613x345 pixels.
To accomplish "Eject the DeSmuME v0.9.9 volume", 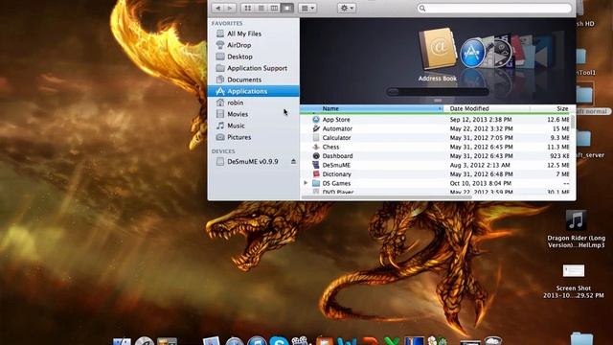I will 293,162.
